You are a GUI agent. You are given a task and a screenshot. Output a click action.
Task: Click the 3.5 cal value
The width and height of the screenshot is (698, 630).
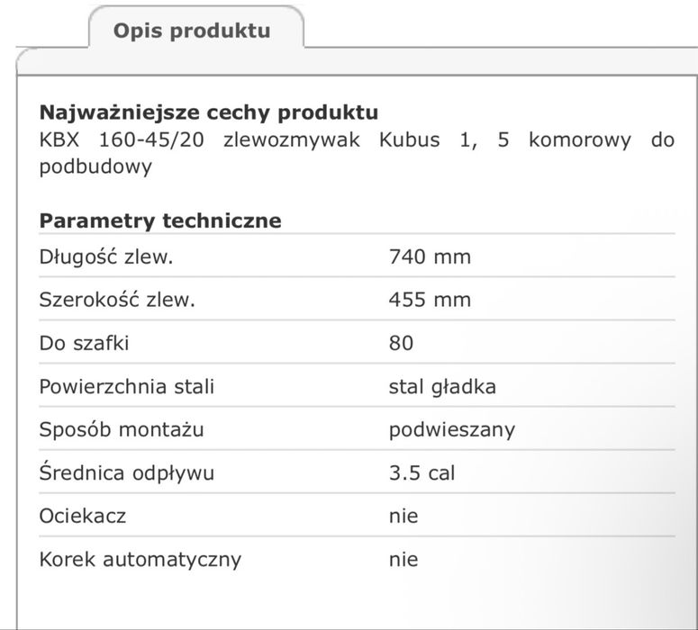pos(422,472)
